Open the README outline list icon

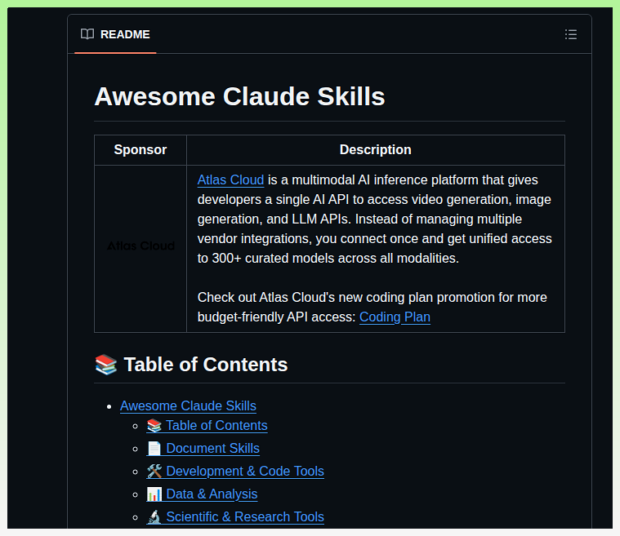pos(570,34)
